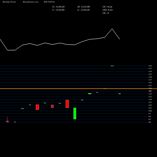Image resolution: width=157 pixels, height=157 pixels.
Task: Click the '1150' axis label
Action: tap(150, 94)
